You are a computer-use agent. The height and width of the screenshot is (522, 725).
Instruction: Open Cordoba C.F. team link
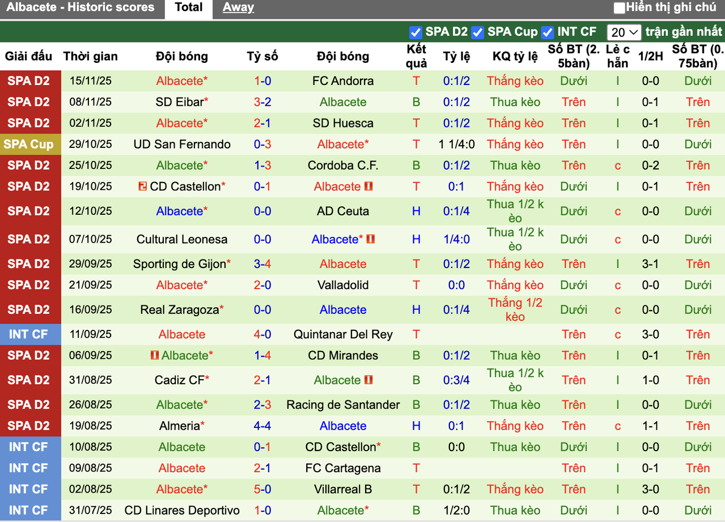coord(343,165)
